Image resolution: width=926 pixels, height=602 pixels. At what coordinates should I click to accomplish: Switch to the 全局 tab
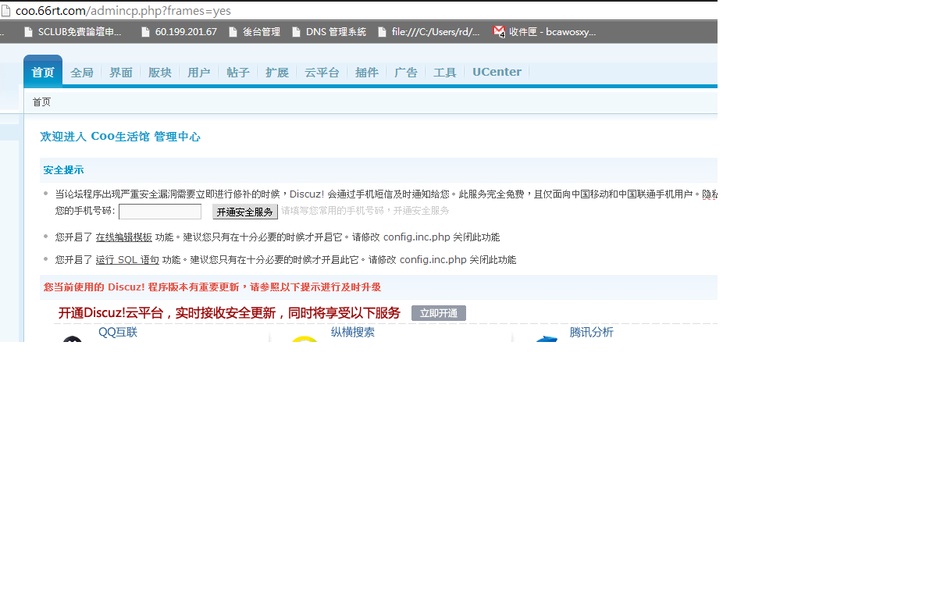[82, 72]
